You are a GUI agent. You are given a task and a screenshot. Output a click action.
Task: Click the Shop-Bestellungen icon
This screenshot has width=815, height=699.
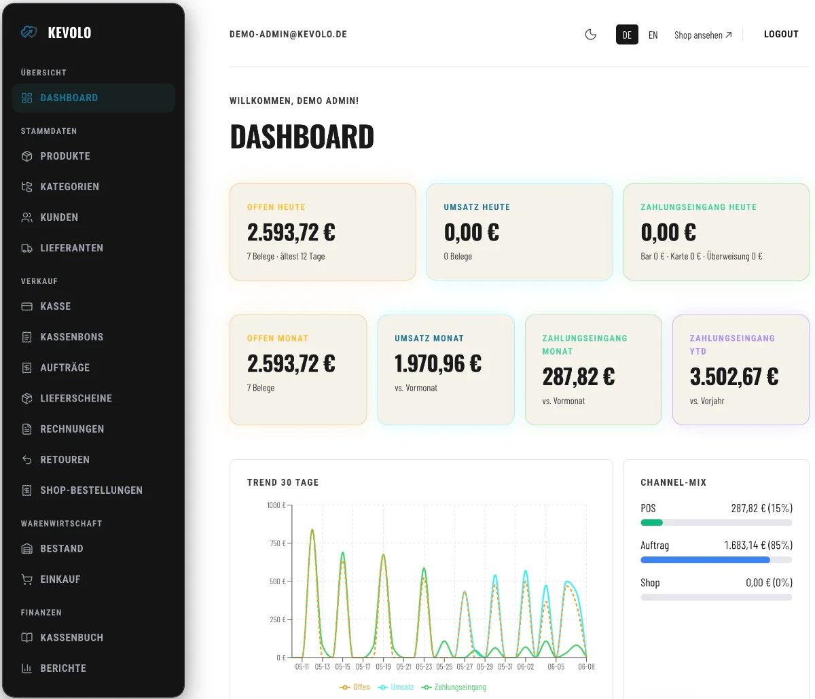tap(27, 490)
